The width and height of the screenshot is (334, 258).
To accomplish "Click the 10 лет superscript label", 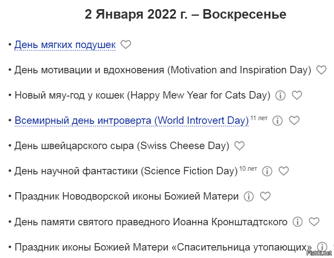I will click(248, 169).
